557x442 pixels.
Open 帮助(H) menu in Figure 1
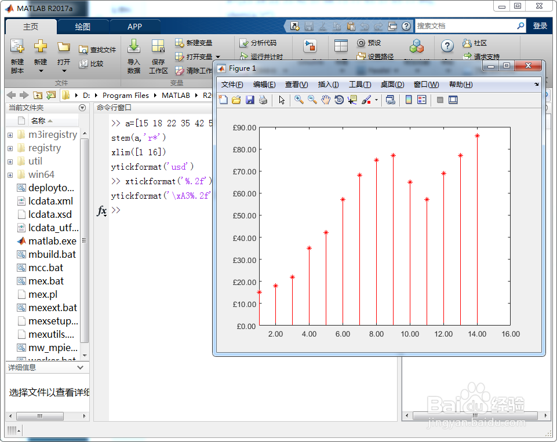click(x=461, y=85)
